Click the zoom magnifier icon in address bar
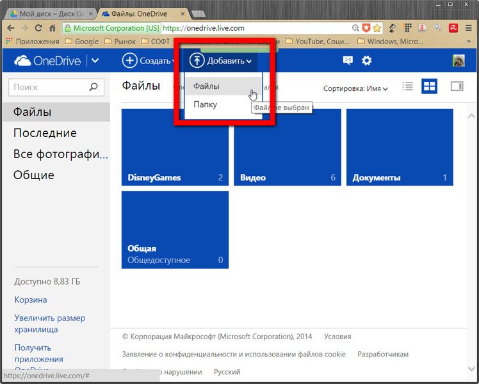 point(355,28)
